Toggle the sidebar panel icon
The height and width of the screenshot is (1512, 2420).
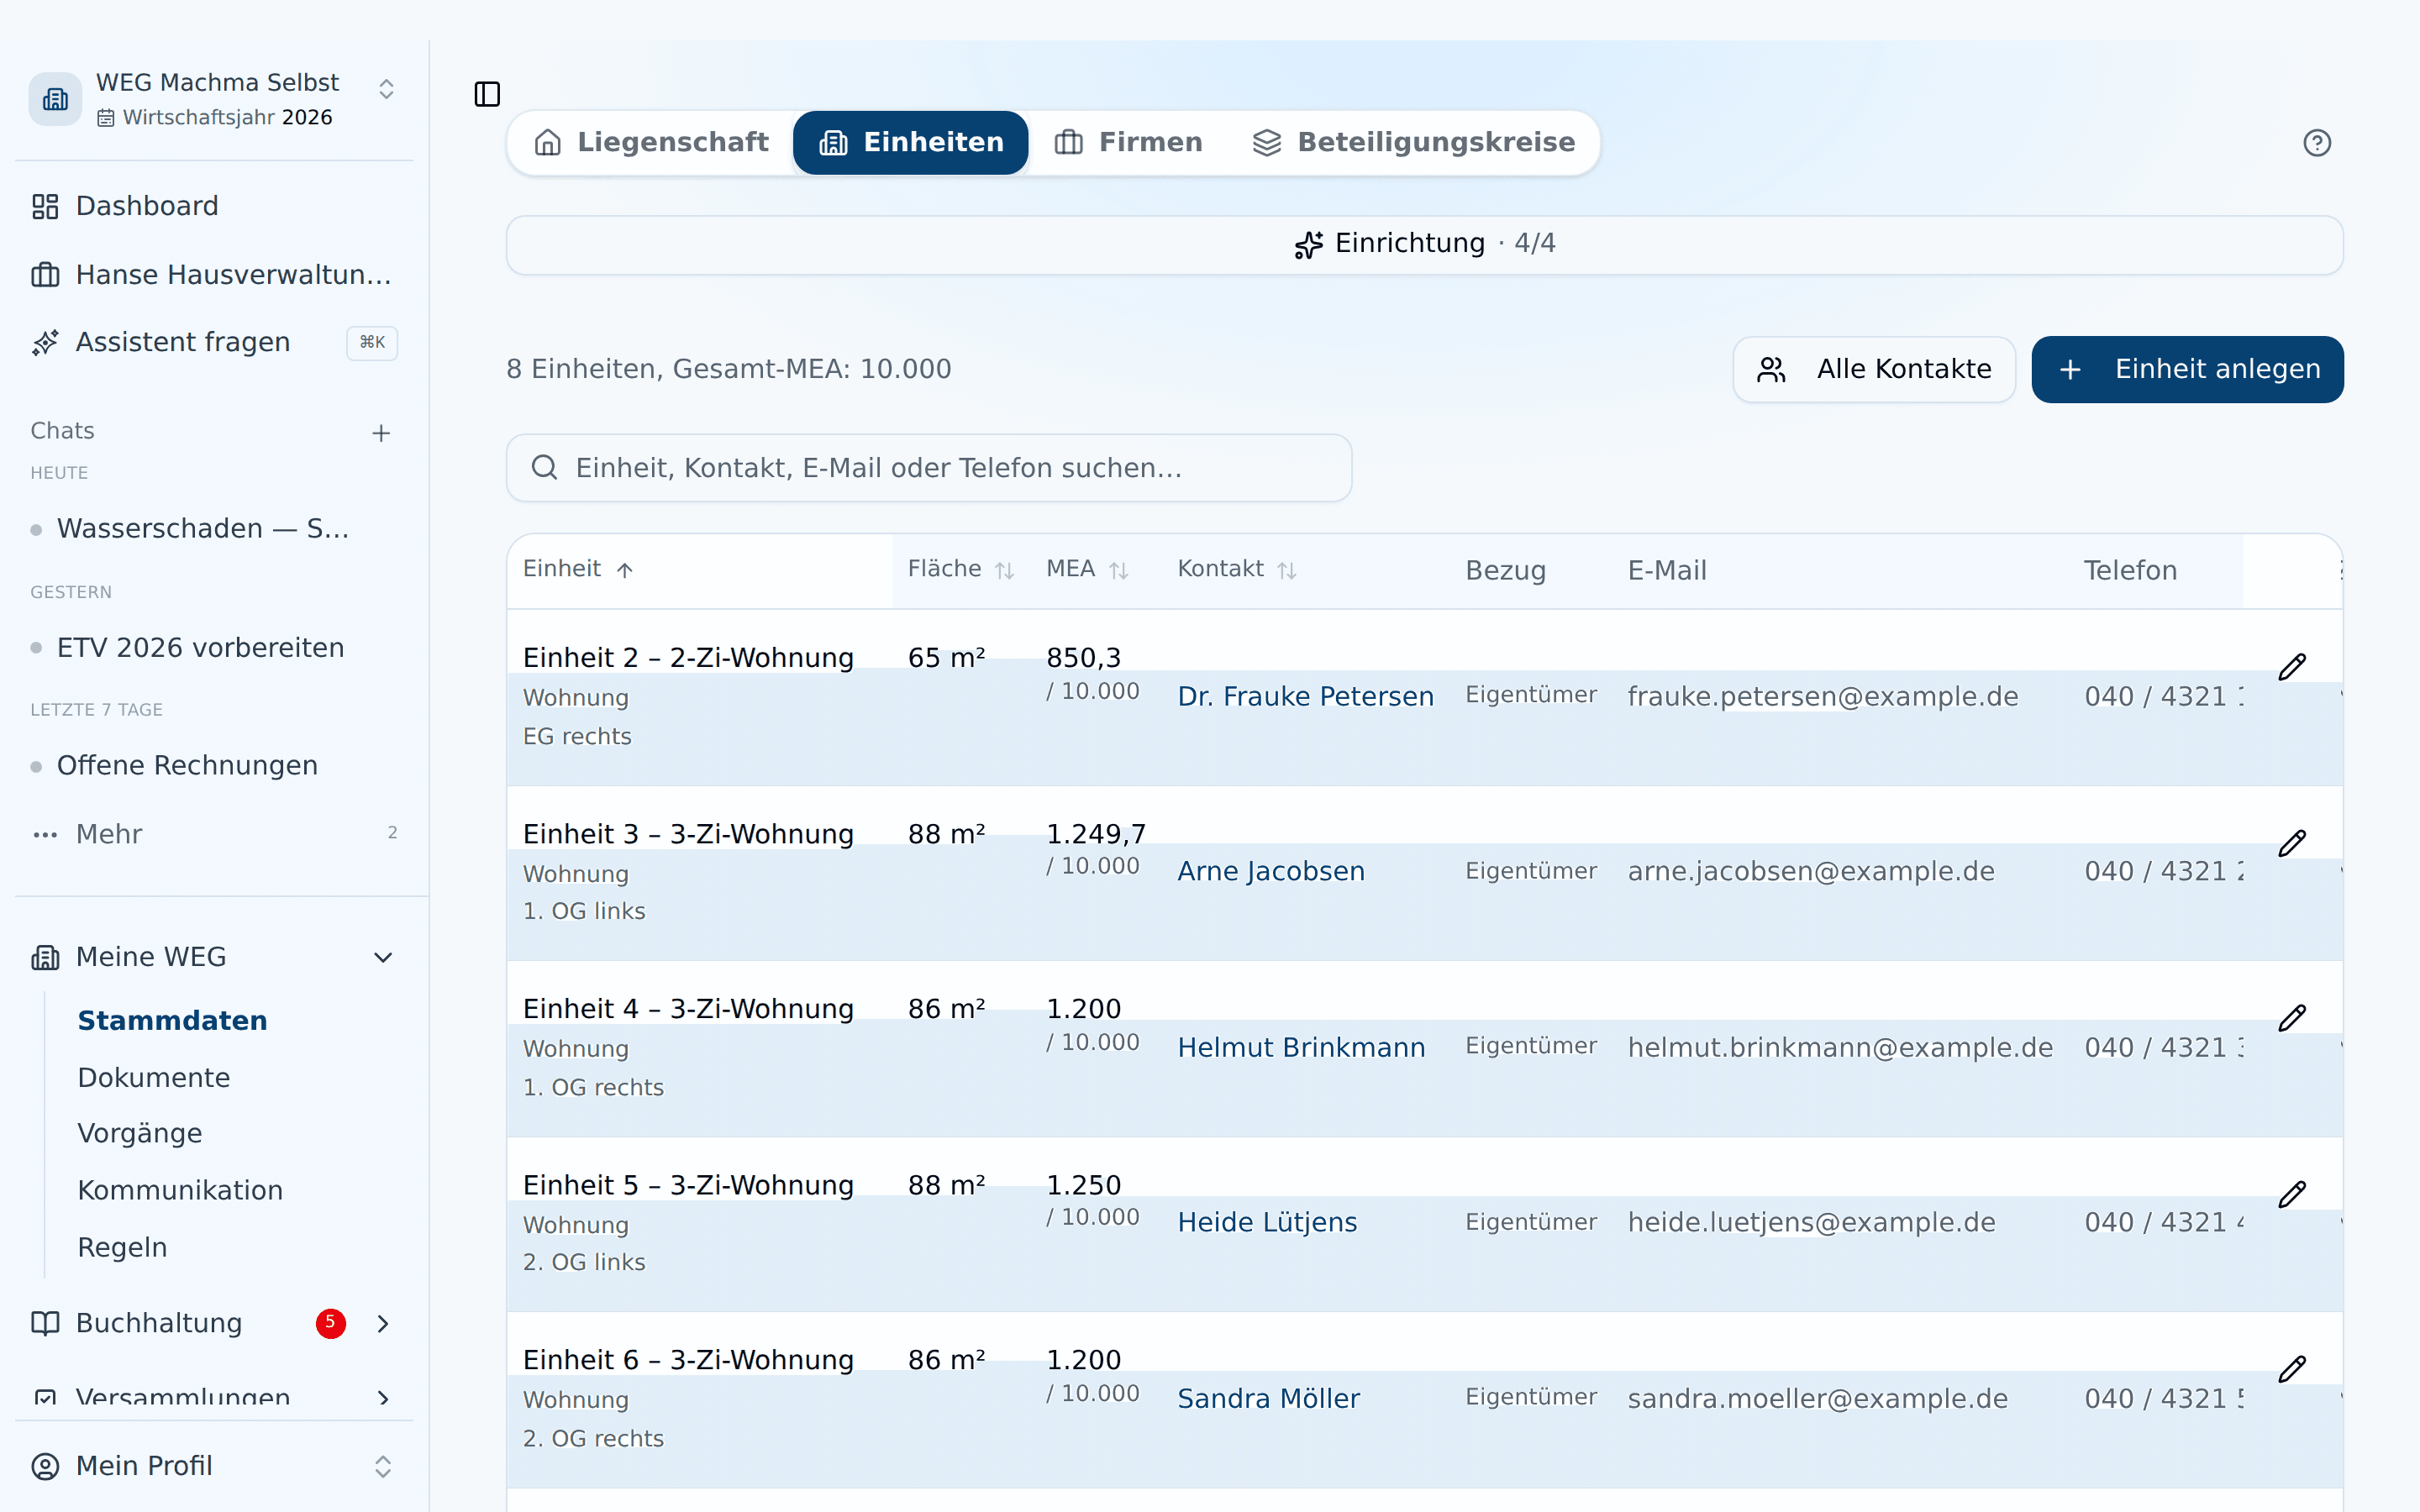(x=487, y=94)
